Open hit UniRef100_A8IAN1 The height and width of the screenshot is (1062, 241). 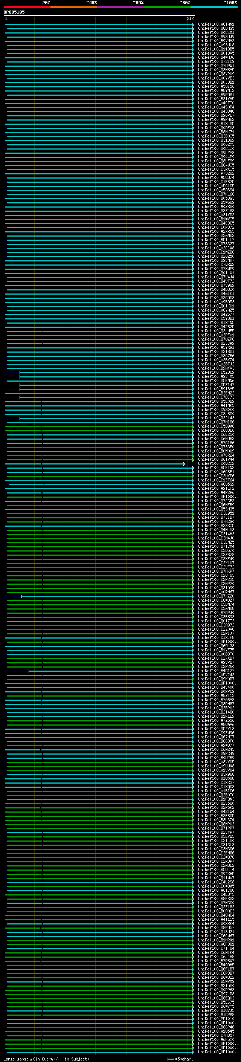[216, 24]
